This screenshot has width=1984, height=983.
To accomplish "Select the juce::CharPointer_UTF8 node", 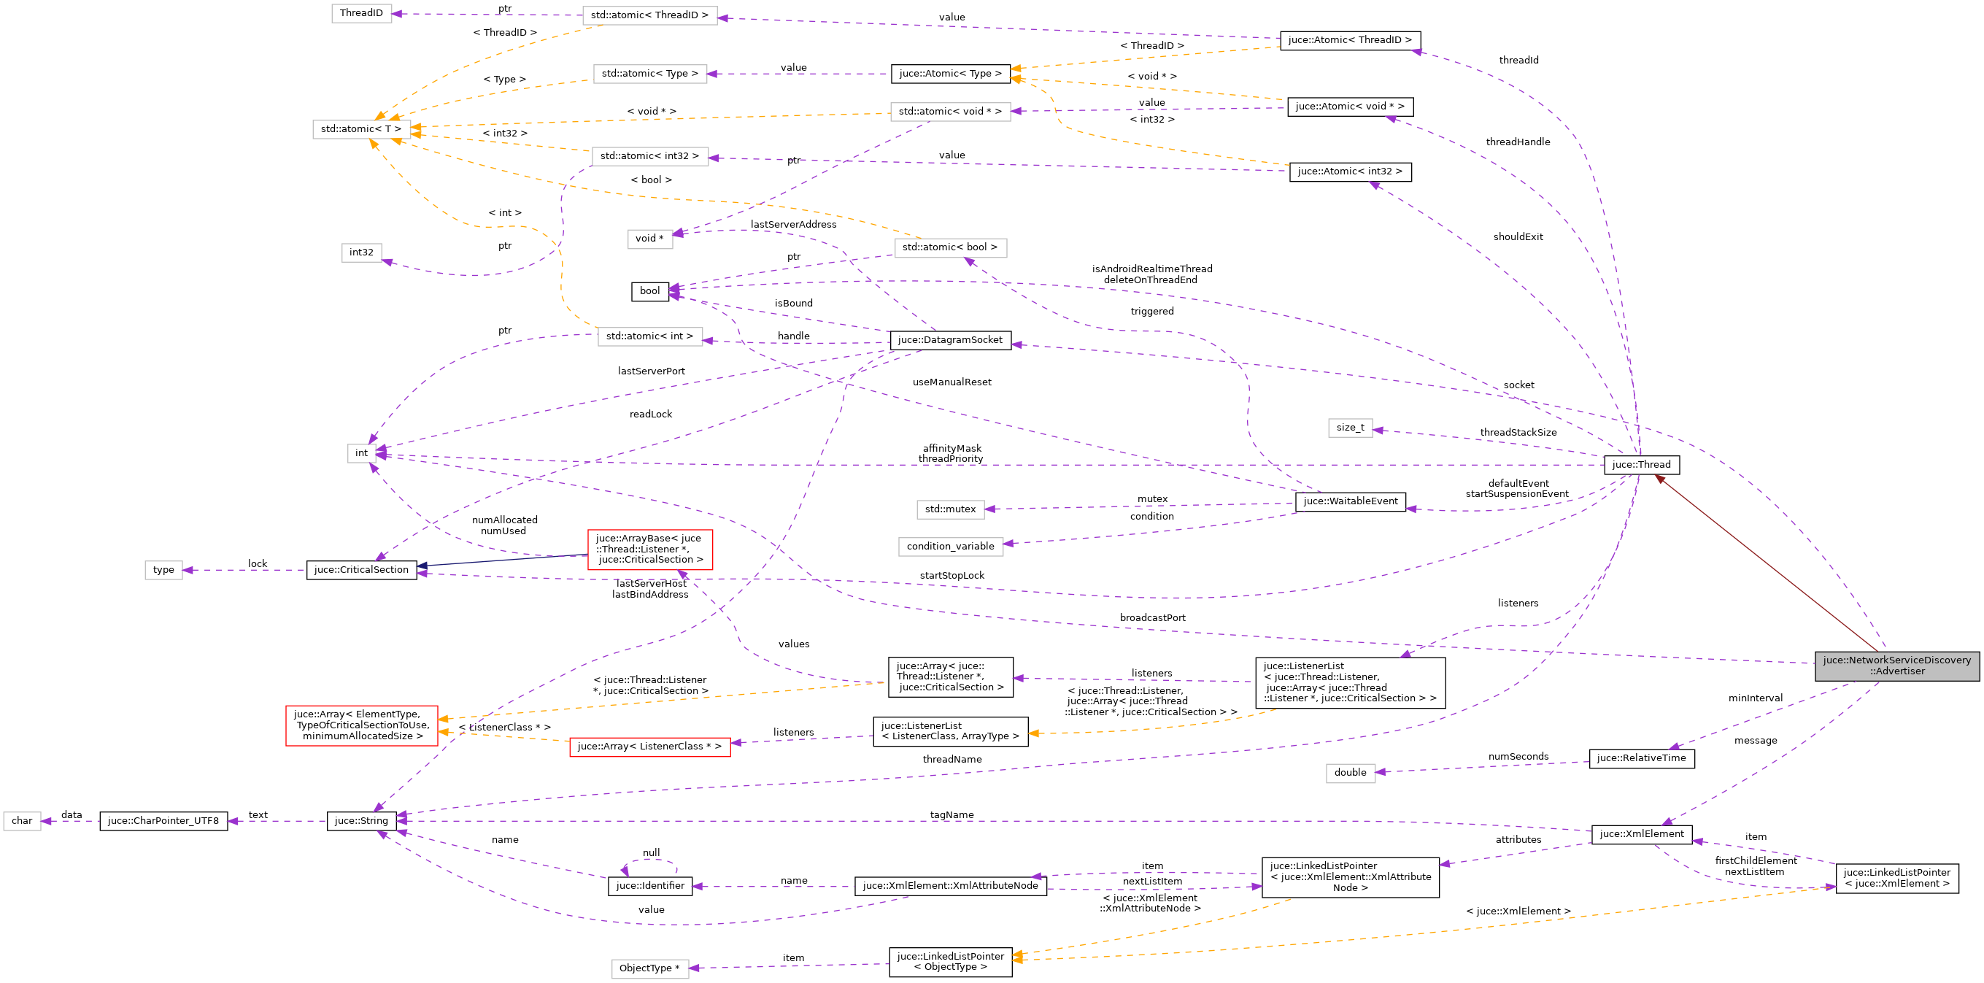I will [x=163, y=820].
